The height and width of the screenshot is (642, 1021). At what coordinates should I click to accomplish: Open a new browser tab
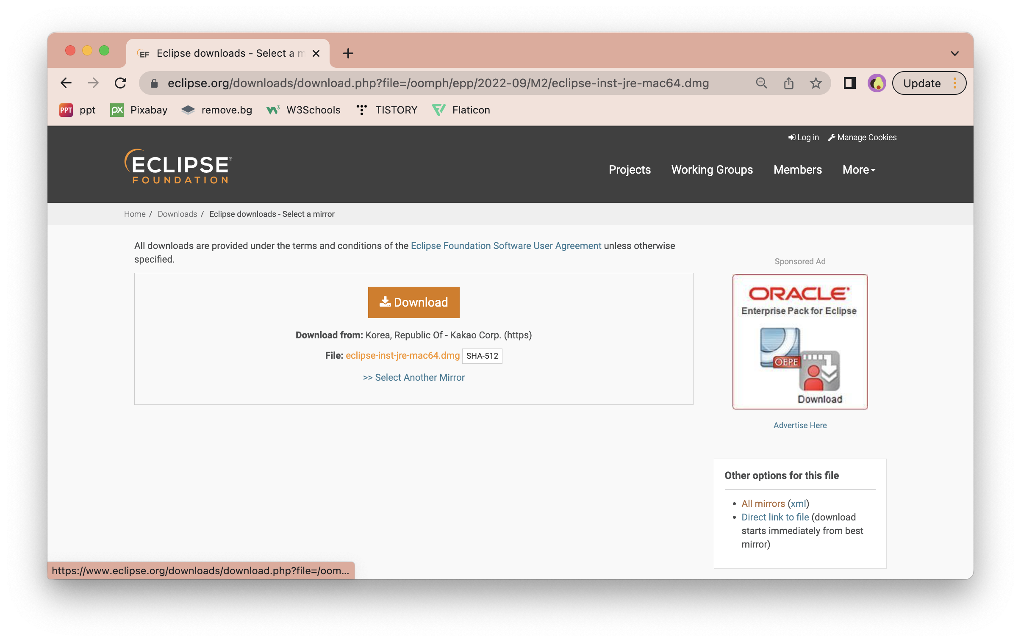pos(348,53)
